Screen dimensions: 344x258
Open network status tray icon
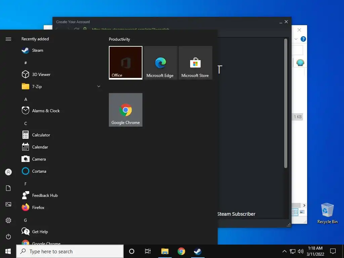(293, 251)
